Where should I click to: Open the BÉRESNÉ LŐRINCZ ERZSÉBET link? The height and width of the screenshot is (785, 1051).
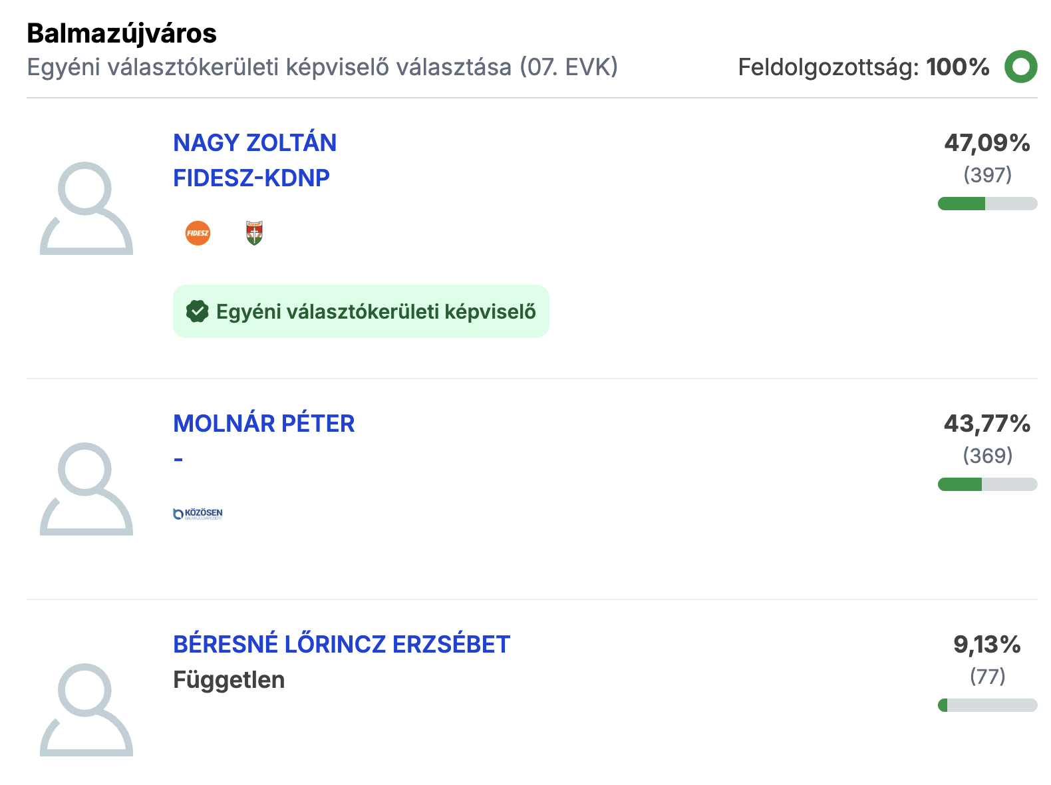[341, 645]
